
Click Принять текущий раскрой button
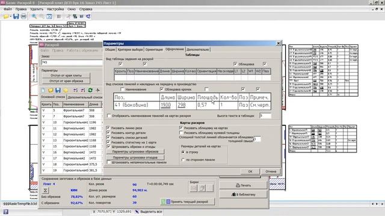tap(187, 202)
